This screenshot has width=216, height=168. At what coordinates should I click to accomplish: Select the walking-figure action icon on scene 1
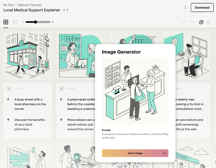8,99
